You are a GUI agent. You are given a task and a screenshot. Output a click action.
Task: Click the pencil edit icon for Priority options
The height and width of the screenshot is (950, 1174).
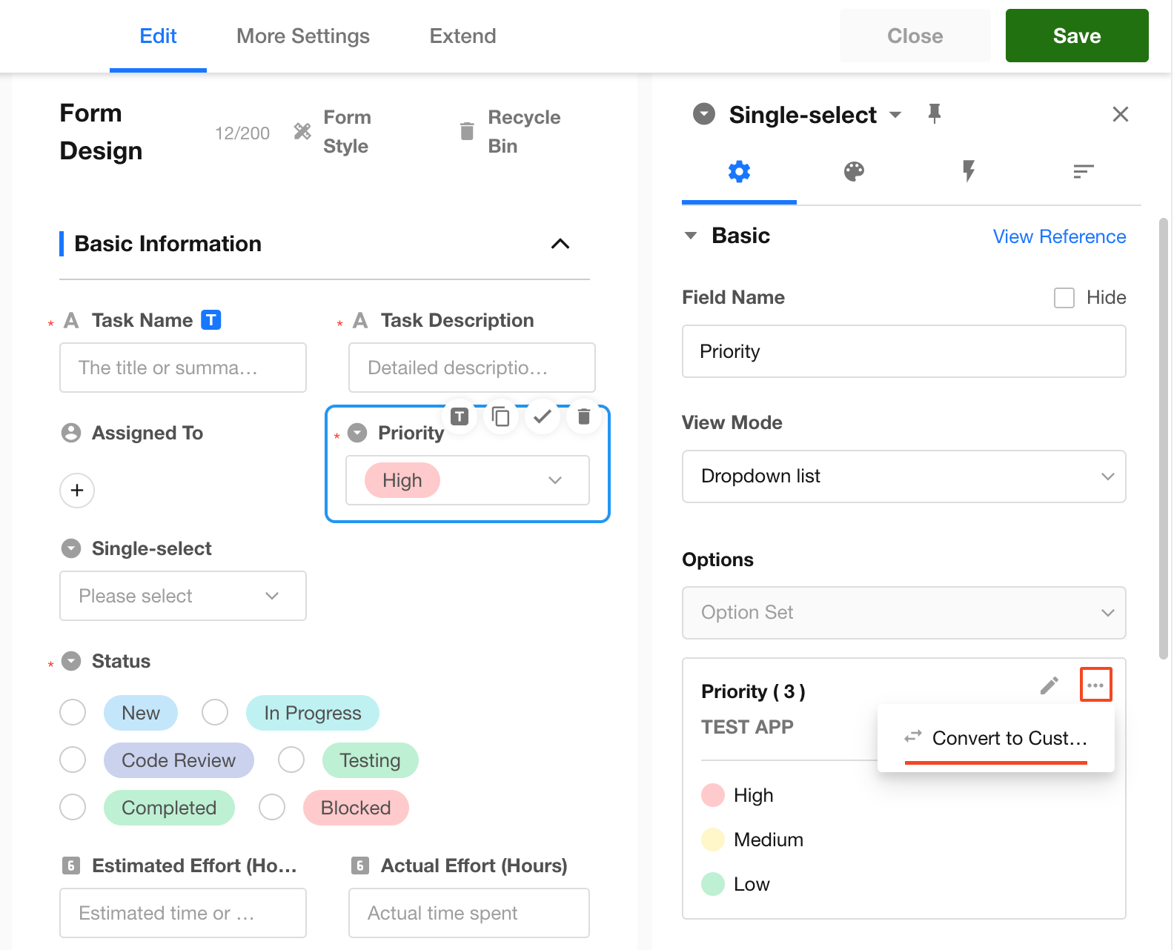(x=1049, y=685)
